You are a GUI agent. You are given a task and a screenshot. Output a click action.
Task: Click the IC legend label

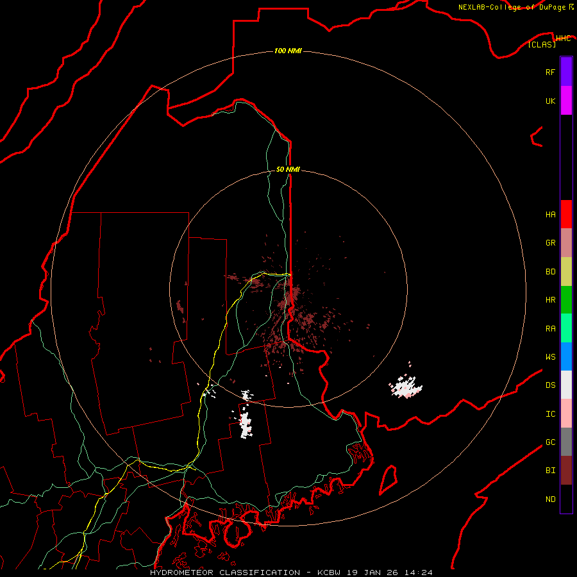click(x=550, y=414)
